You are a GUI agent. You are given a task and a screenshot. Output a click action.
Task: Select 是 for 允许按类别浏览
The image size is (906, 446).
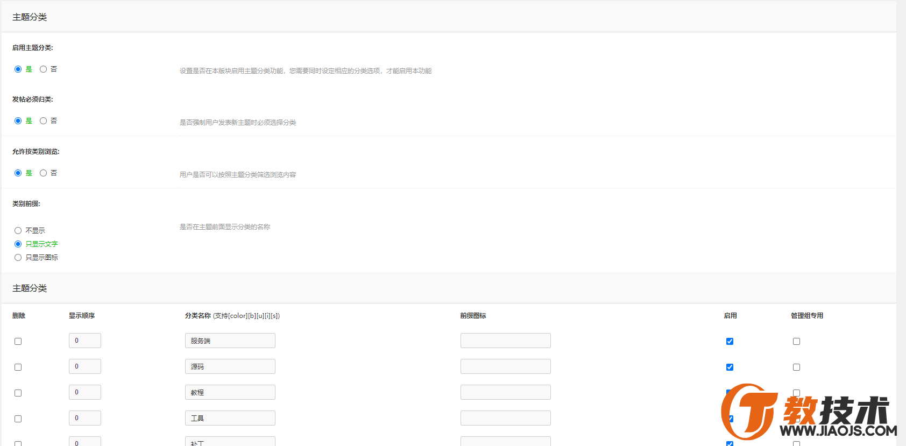(18, 173)
